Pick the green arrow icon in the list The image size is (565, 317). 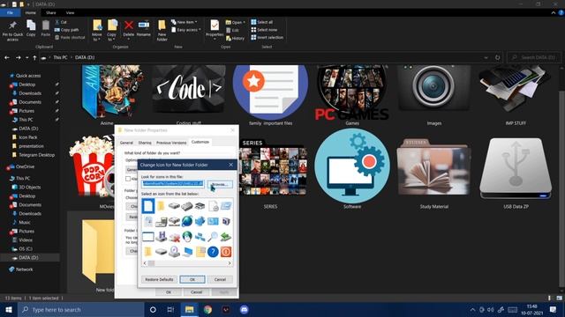[x=226, y=237]
